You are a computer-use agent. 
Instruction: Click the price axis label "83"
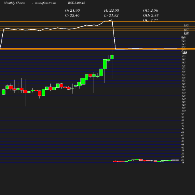[183, 123]
